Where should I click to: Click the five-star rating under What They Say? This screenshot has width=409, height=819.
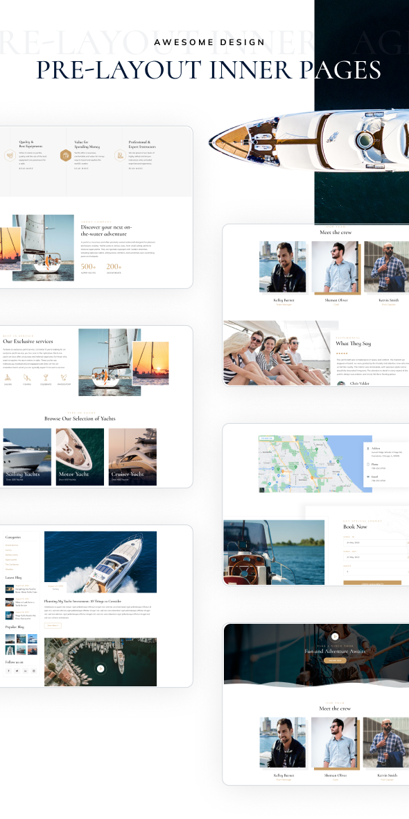tap(342, 354)
